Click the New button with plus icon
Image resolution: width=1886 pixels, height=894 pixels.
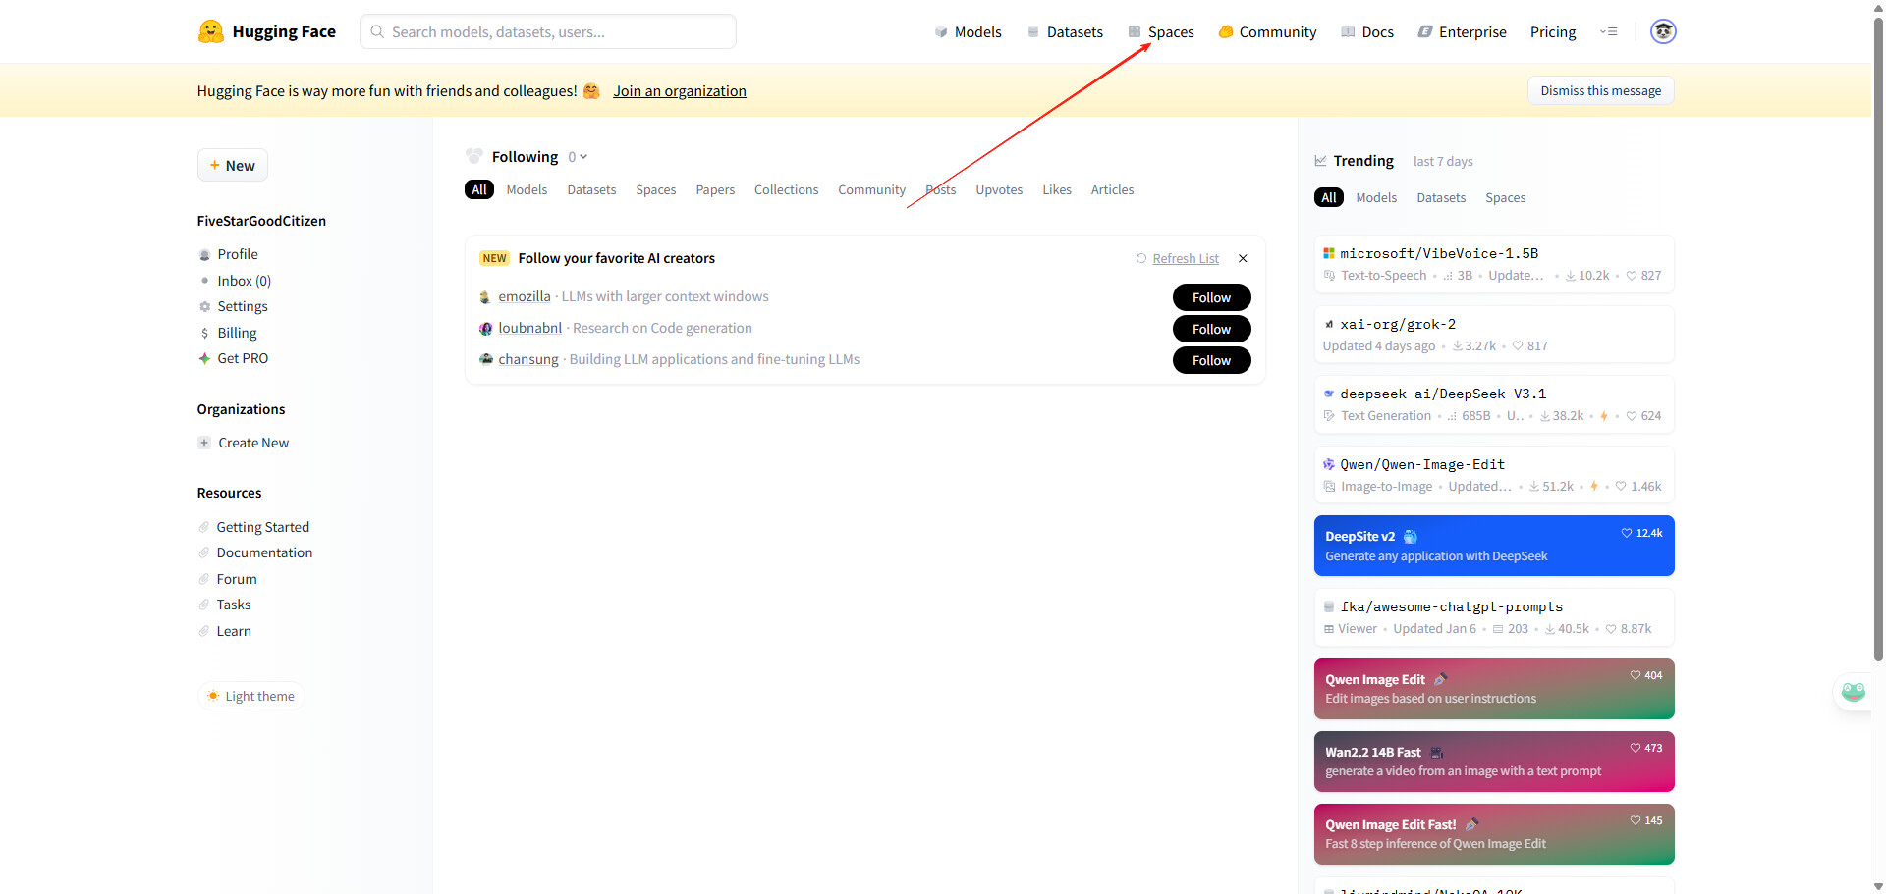[233, 165]
